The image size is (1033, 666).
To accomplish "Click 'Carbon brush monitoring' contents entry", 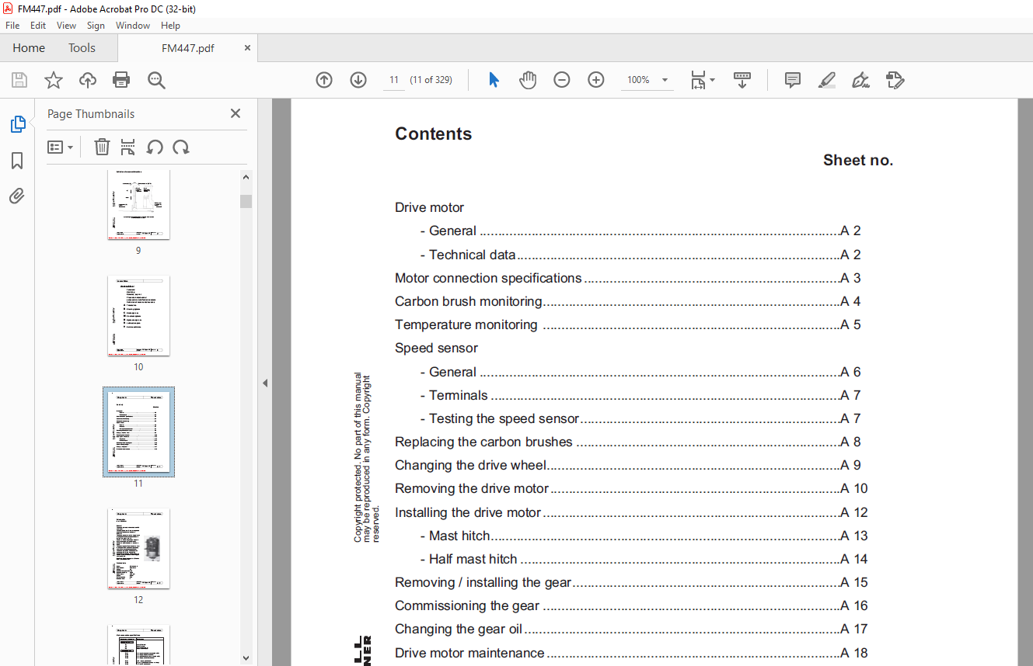I will point(468,301).
